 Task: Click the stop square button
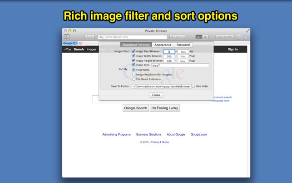(205, 37)
